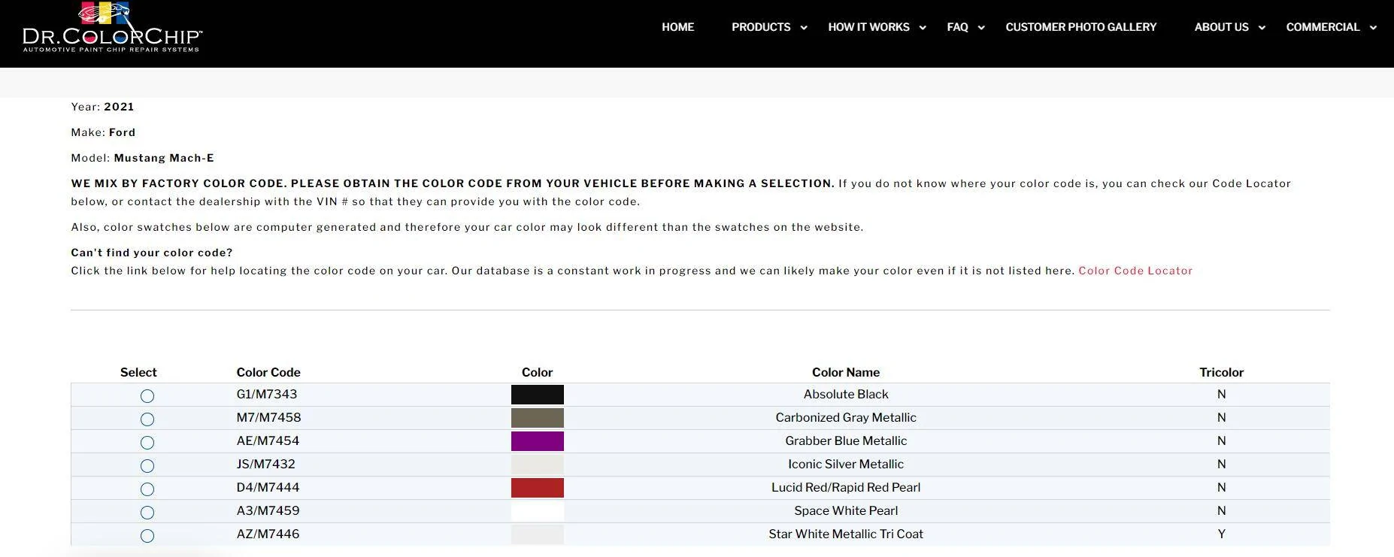Click the Grabber Blue Metallic name
Image resolution: width=1394 pixels, height=557 pixels.
846,440
